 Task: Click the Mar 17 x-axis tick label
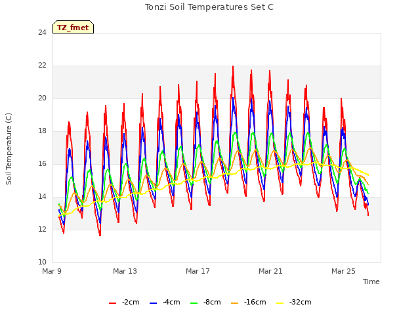click(x=198, y=271)
